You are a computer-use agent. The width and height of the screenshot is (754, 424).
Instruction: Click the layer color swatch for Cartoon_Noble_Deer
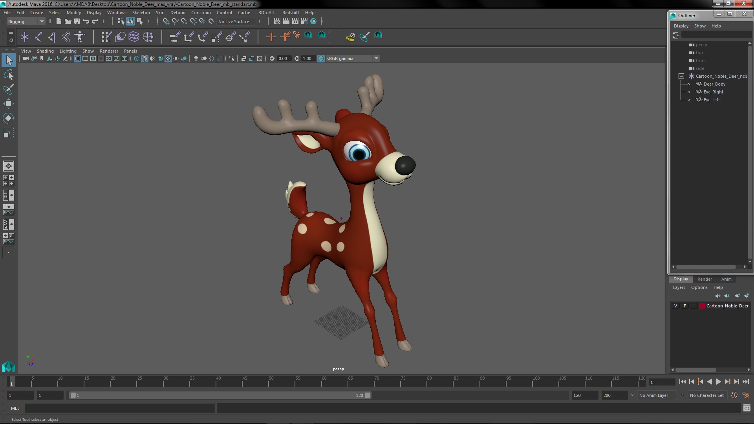[702, 306]
